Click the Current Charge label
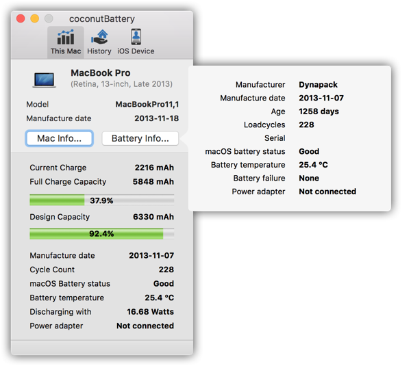Image resolution: width=411 pixels, height=366 pixels. 58,168
